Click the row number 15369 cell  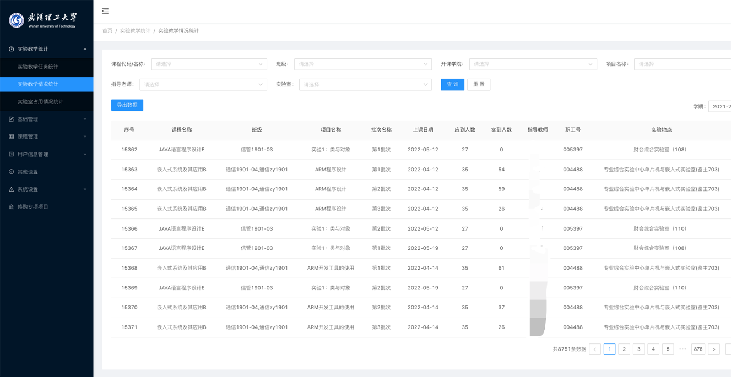[129, 288]
